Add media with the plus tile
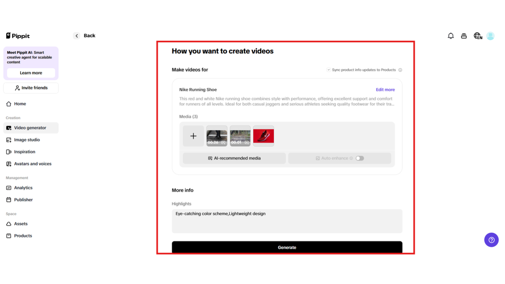 (193, 136)
